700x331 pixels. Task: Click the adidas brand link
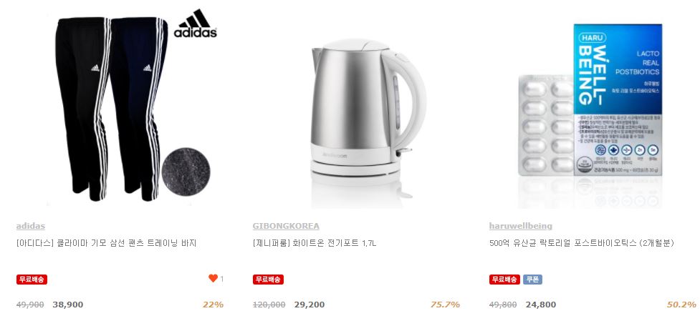tap(30, 227)
